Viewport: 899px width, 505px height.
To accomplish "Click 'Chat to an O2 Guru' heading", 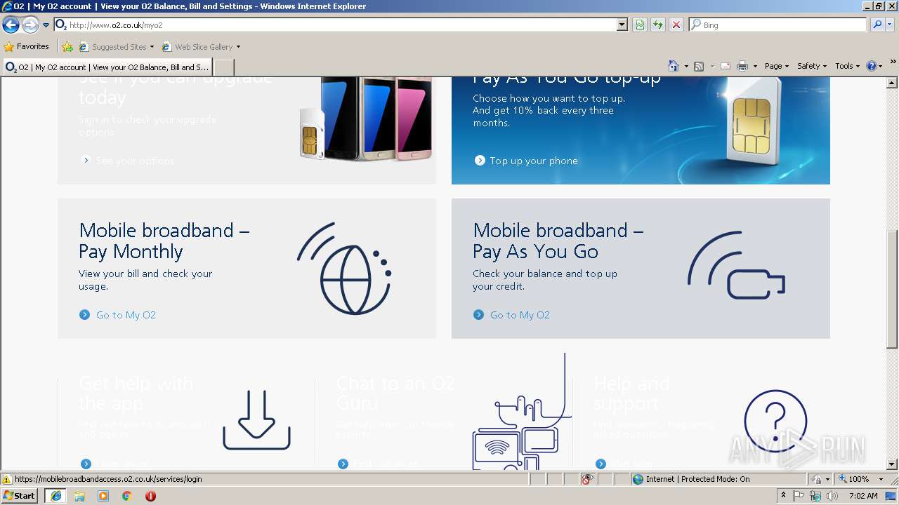I will (x=395, y=393).
